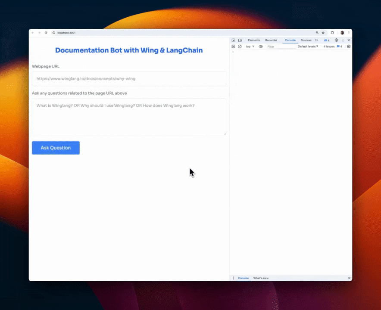The height and width of the screenshot is (310, 381).
Task: Open console settings gear
Action: point(349,46)
